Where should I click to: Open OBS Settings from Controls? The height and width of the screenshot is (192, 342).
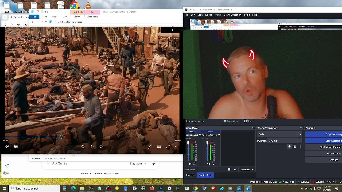[324, 160]
